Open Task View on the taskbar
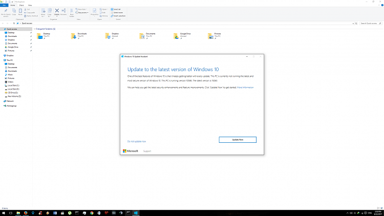Viewport: 384px width, 216px height. pyautogui.click(x=11, y=213)
